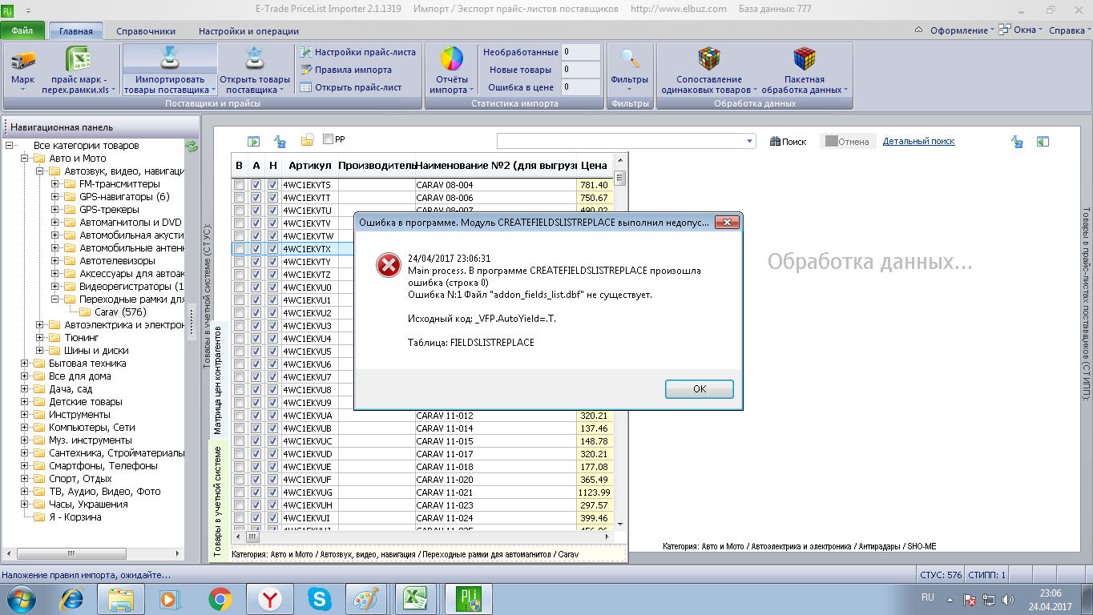Click the sort A-Z icon left of the folder icon
The height and width of the screenshot is (615, 1093).
coord(280,142)
